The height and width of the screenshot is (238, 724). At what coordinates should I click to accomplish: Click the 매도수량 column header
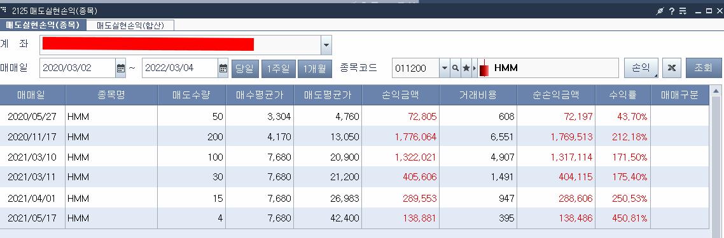[x=191, y=95]
